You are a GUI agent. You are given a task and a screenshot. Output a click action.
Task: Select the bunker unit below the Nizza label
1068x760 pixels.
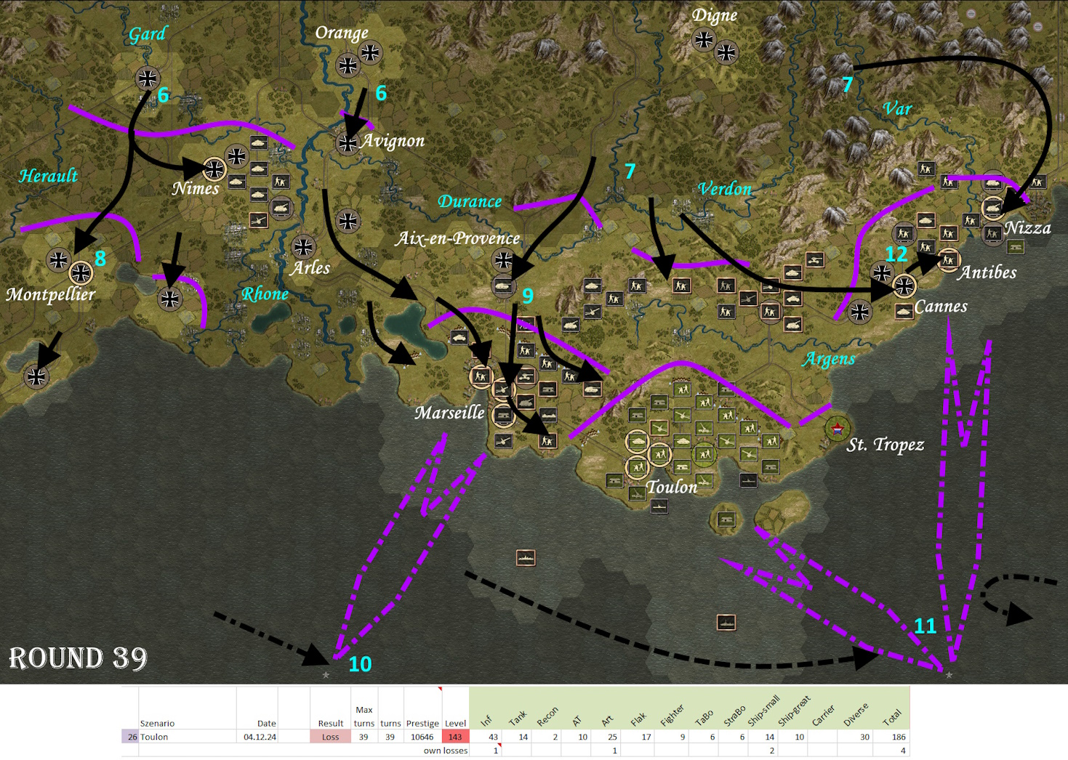tap(1016, 248)
